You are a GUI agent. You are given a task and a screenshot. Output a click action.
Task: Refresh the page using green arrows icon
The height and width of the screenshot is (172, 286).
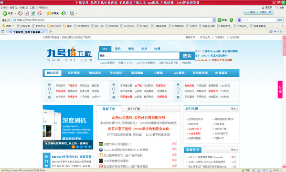click(33, 13)
